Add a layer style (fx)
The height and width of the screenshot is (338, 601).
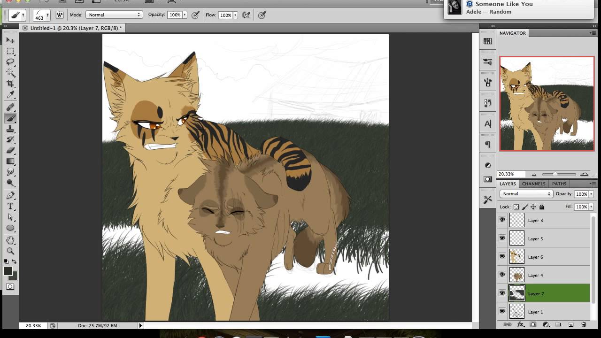pyautogui.click(x=520, y=324)
